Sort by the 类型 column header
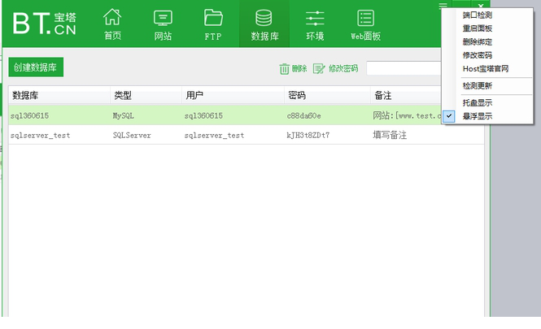 click(122, 96)
